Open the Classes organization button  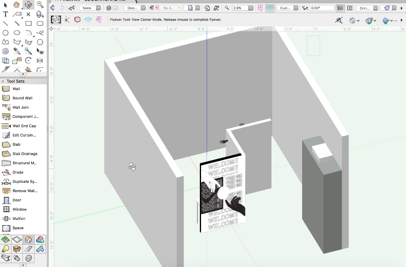[72, 8]
